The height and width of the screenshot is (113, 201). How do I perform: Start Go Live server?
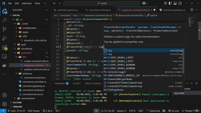[x=174, y=111]
